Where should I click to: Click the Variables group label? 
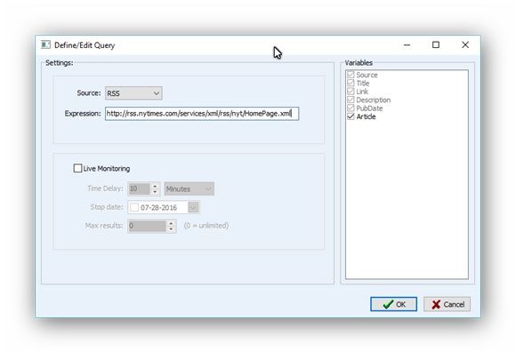tap(359, 63)
